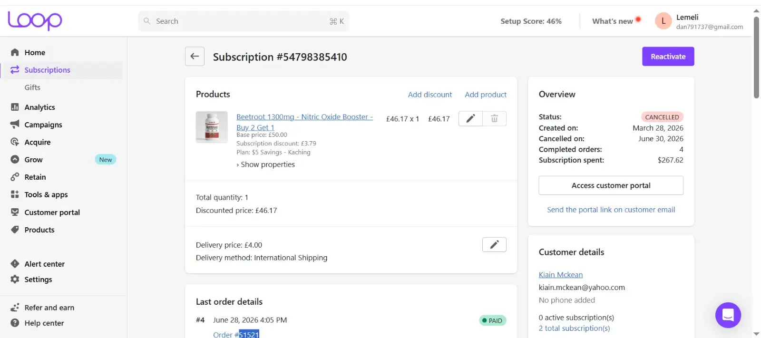Screen dimensions: 761x338
Task: Click the page vertical scrollbar
Action: (756, 57)
